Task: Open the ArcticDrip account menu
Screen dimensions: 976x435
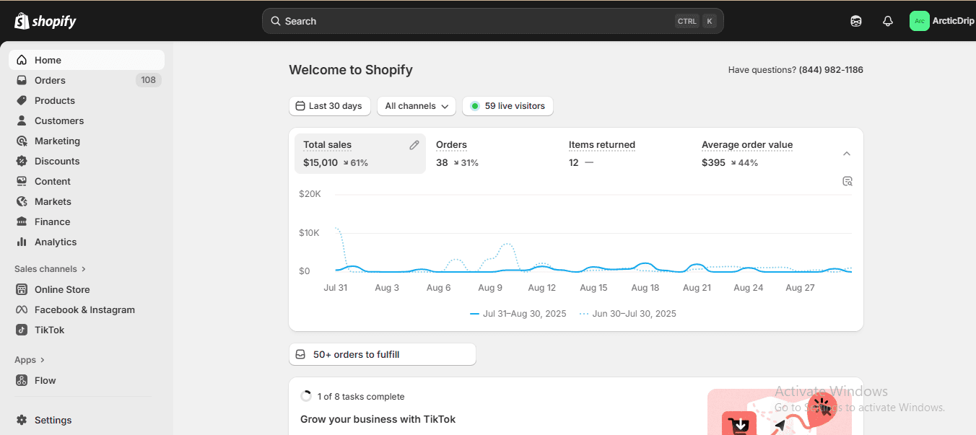Action: [942, 21]
